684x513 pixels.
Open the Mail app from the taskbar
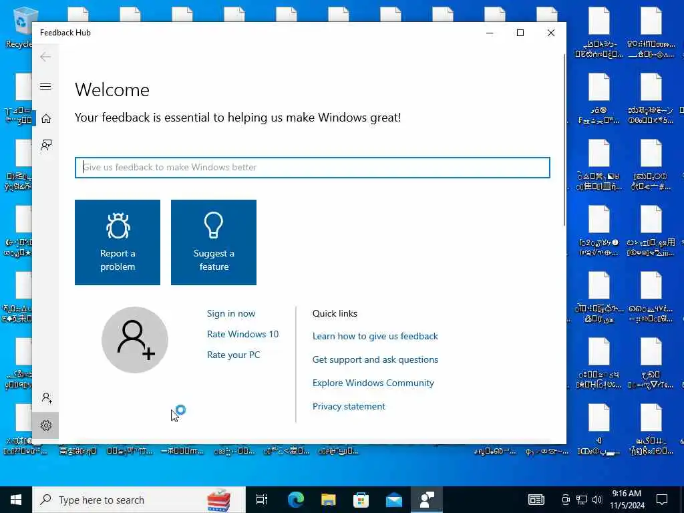coord(394,500)
